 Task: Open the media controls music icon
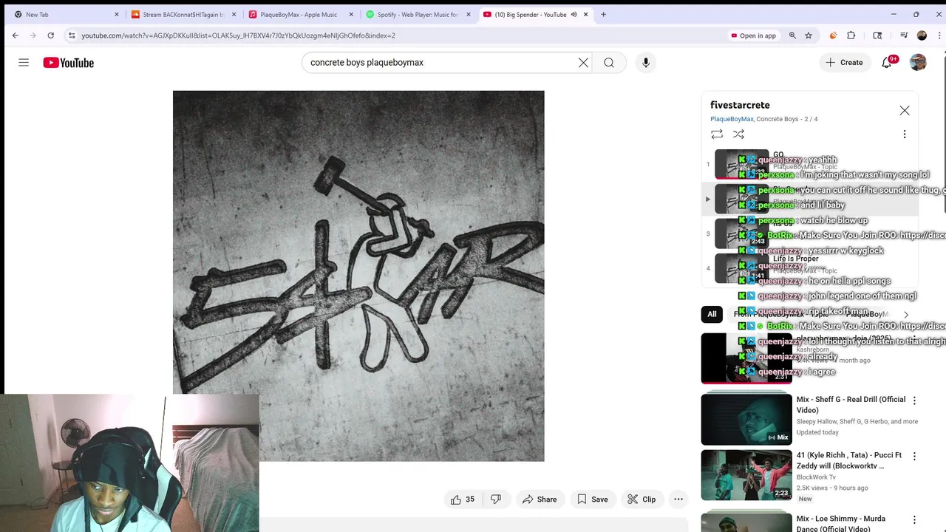(x=903, y=35)
